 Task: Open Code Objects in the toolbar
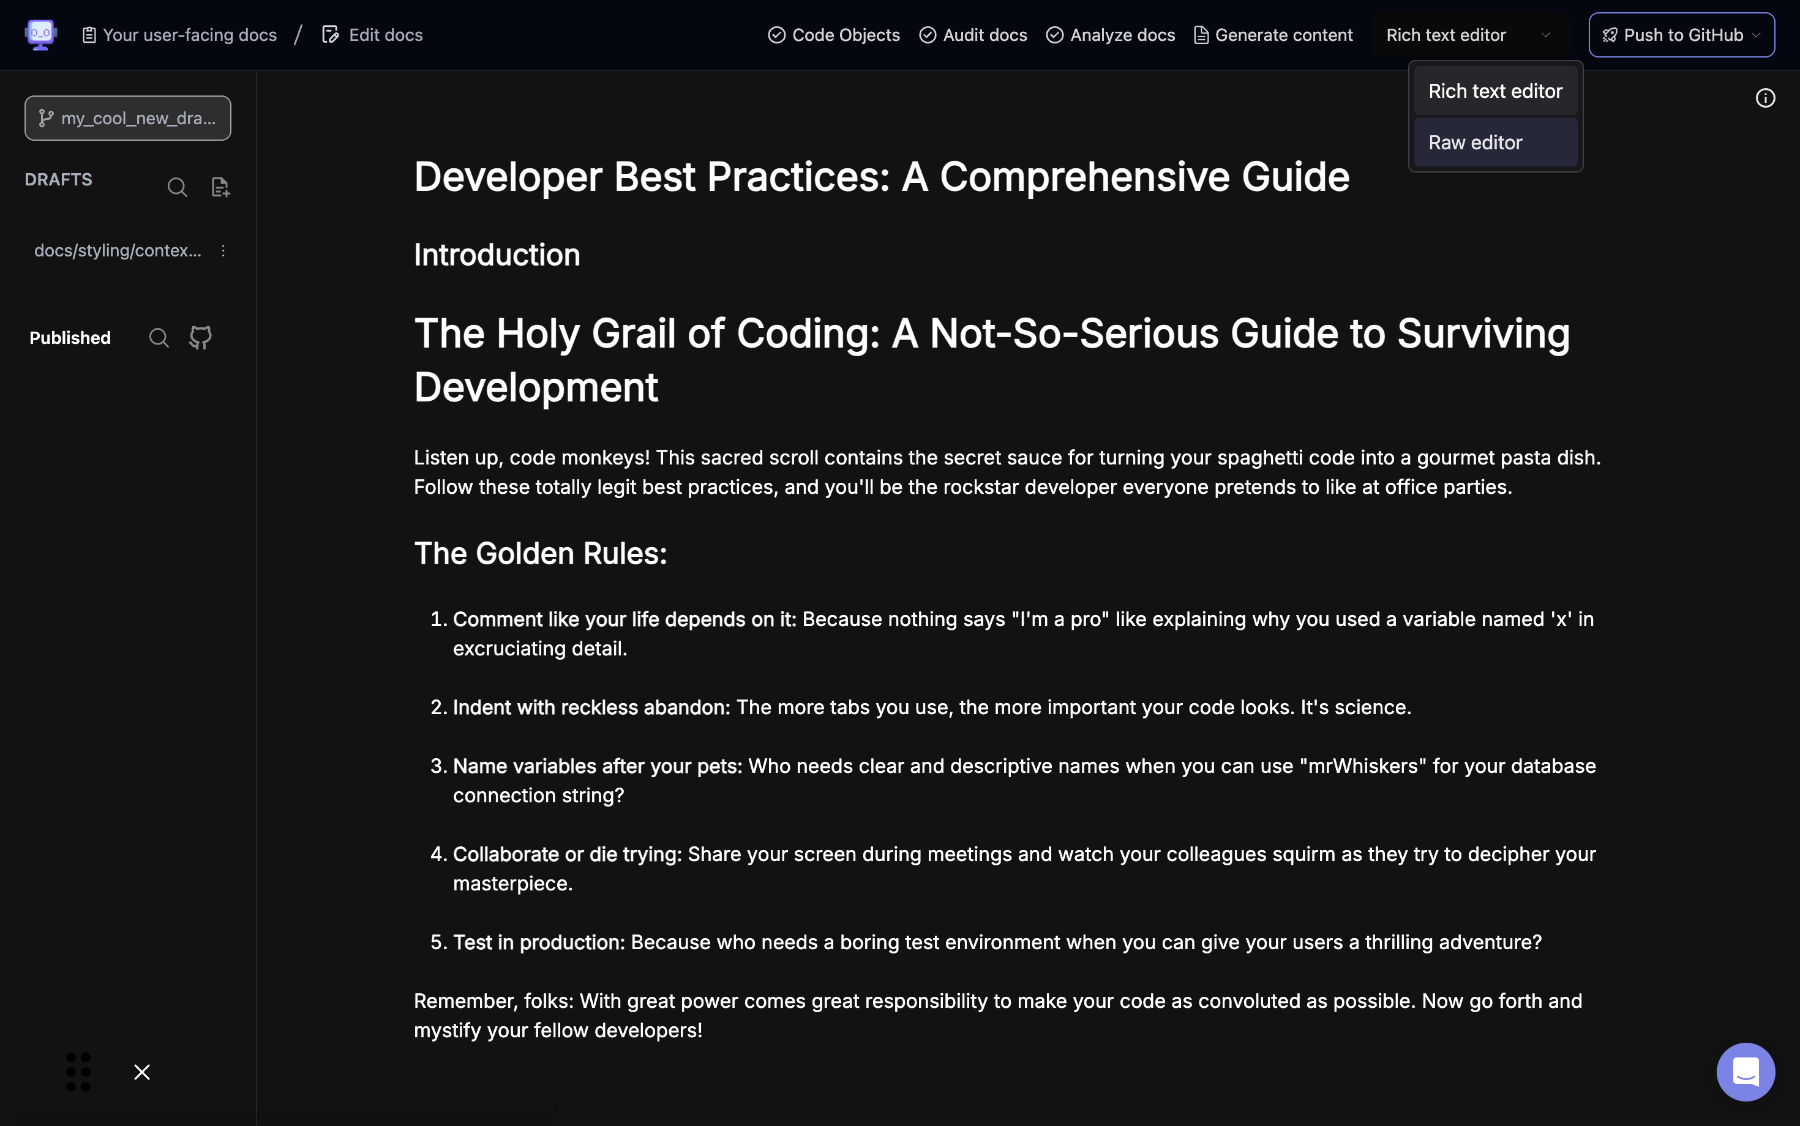pyautogui.click(x=834, y=35)
